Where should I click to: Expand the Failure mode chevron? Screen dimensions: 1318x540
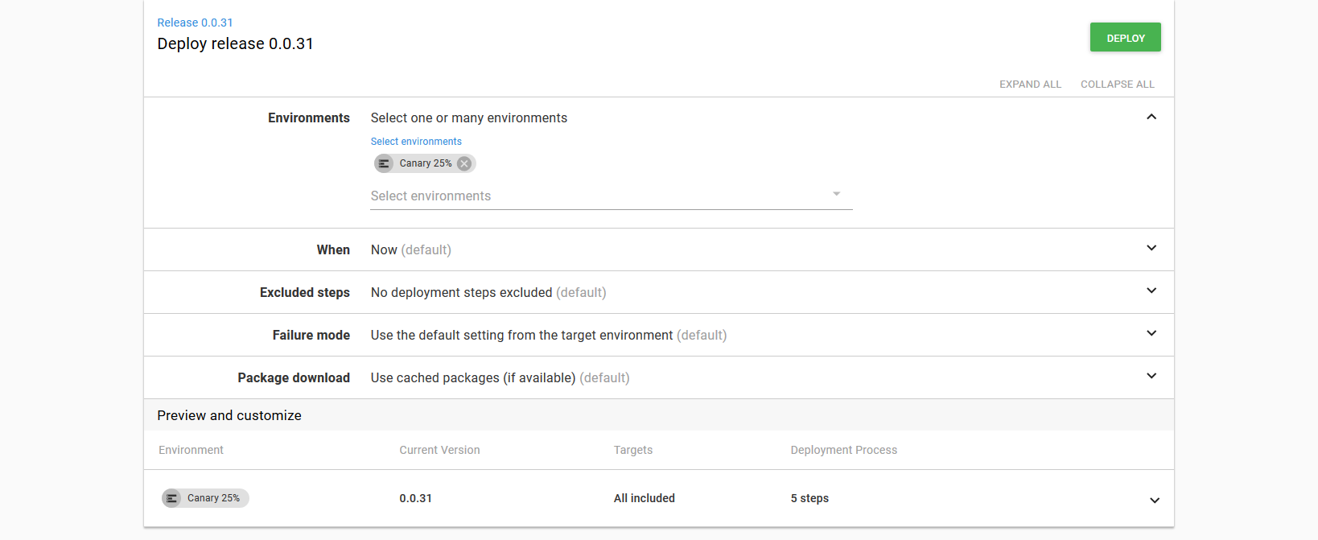tap(1151, 334)
